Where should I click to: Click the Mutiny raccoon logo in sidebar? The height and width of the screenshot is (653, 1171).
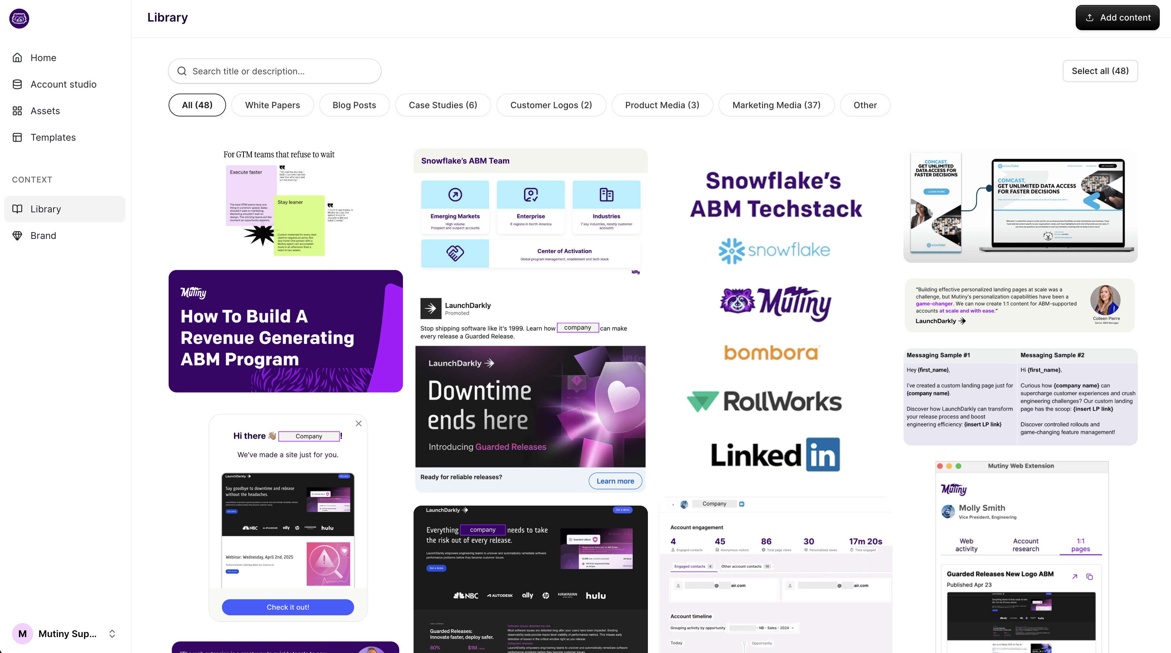(19, 19)
